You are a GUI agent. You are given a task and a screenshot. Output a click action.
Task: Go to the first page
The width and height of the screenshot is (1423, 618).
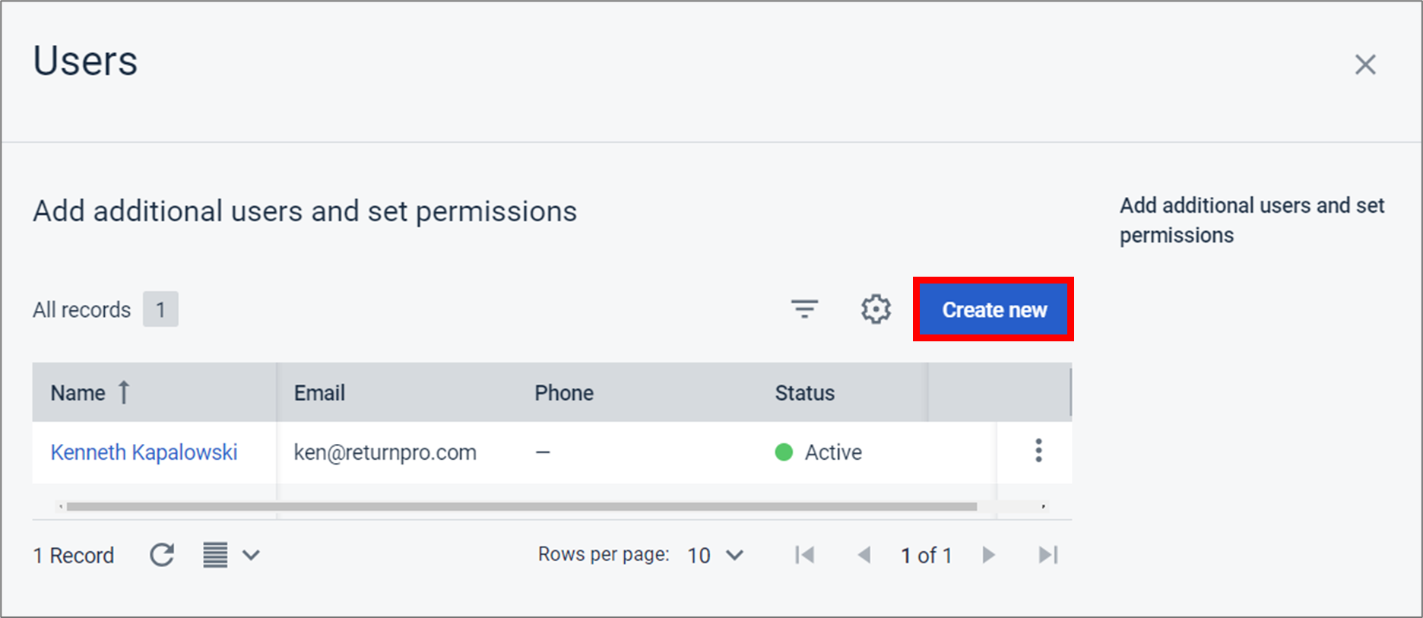pos(804,555)
